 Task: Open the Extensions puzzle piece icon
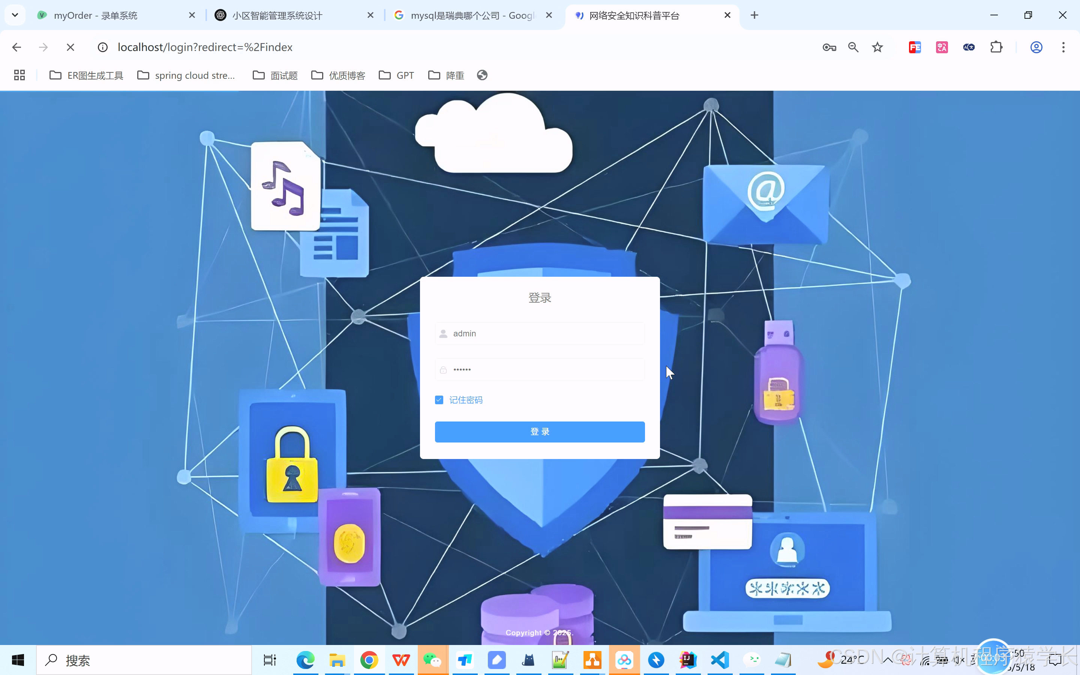(996, 47)
